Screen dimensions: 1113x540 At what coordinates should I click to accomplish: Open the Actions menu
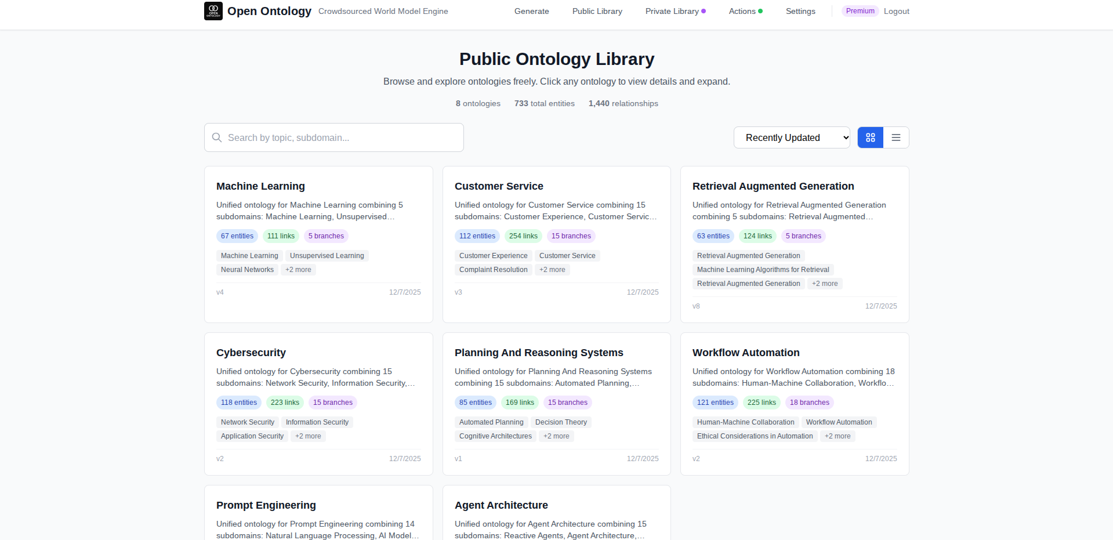(x=742, y=11)
